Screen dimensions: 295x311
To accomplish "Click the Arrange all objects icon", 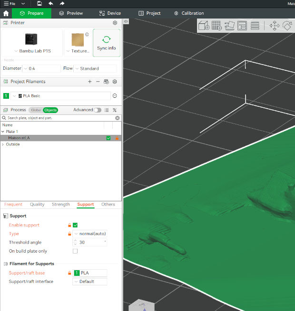I will [x=242, y=26].
